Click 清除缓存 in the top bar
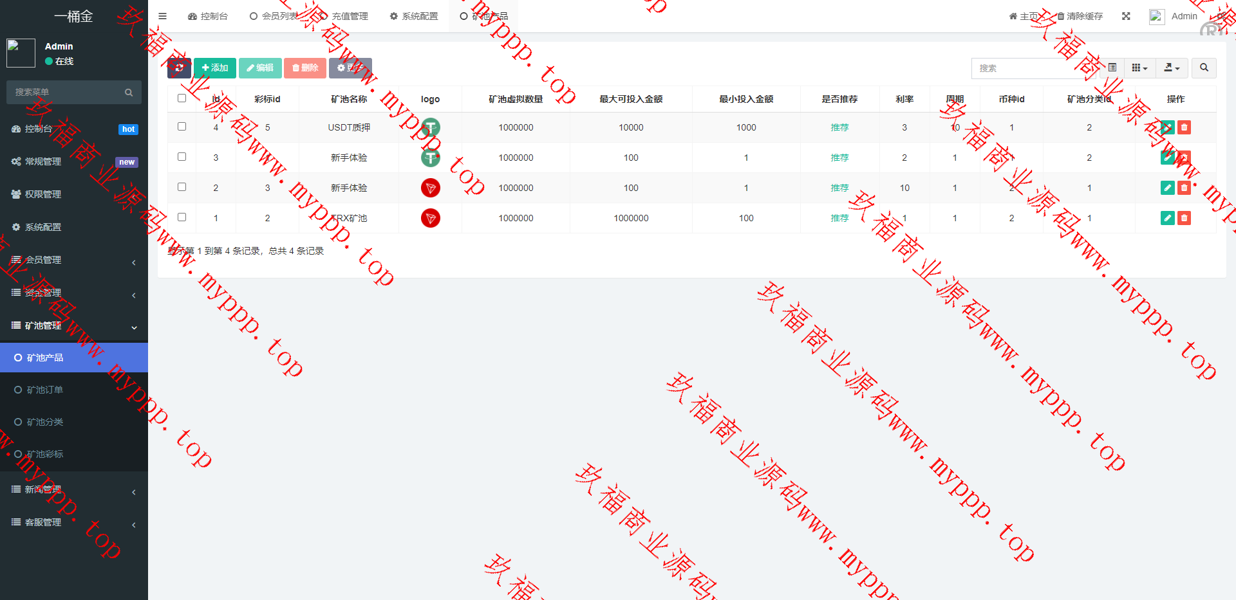The image size is (1236, 600). [x=1080, y=16]
